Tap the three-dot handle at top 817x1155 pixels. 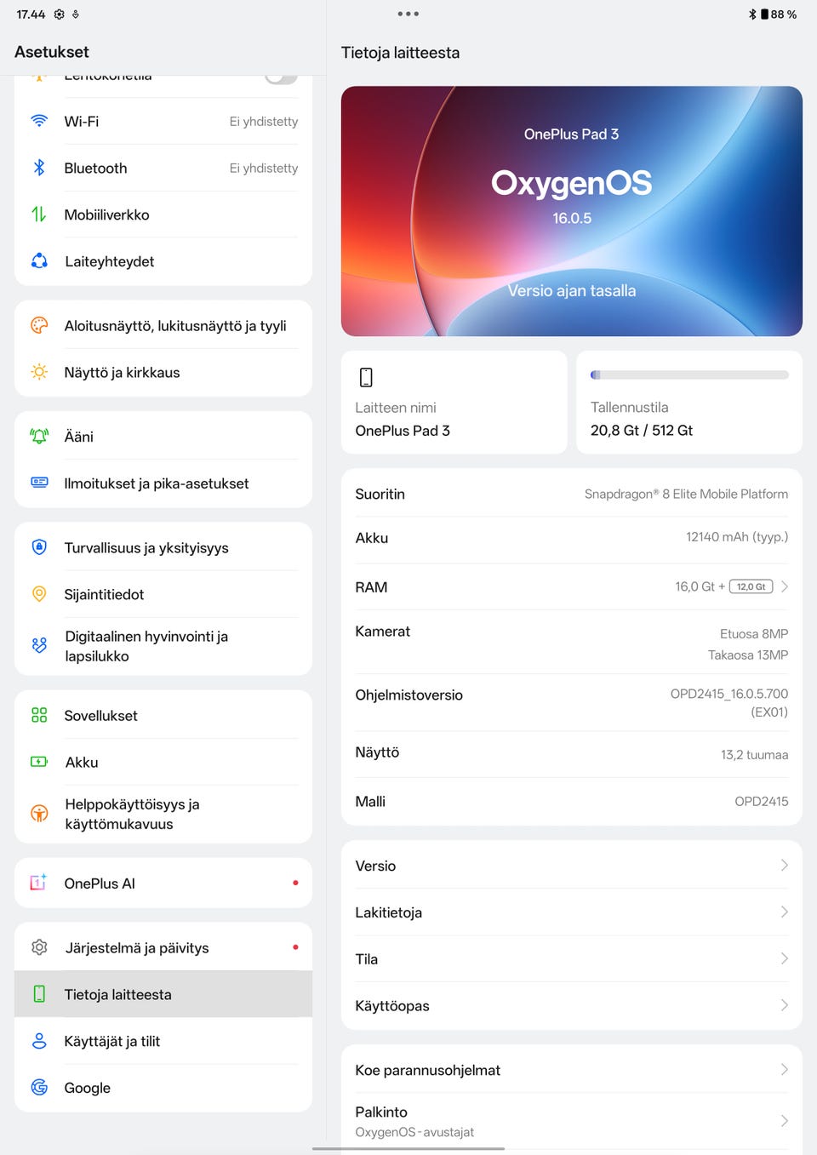(408, 14)
